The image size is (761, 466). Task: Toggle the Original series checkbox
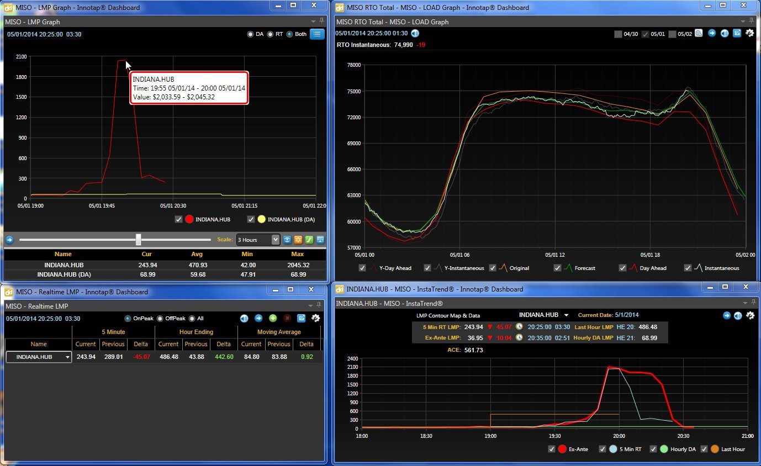click(493, 268)
